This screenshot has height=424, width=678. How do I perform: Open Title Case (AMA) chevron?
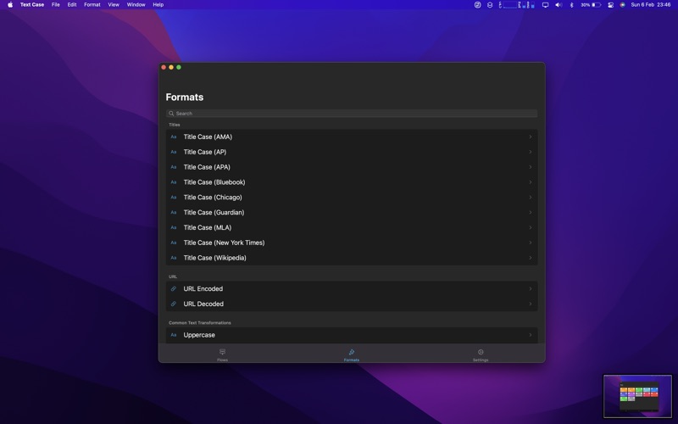click(531, 137)
